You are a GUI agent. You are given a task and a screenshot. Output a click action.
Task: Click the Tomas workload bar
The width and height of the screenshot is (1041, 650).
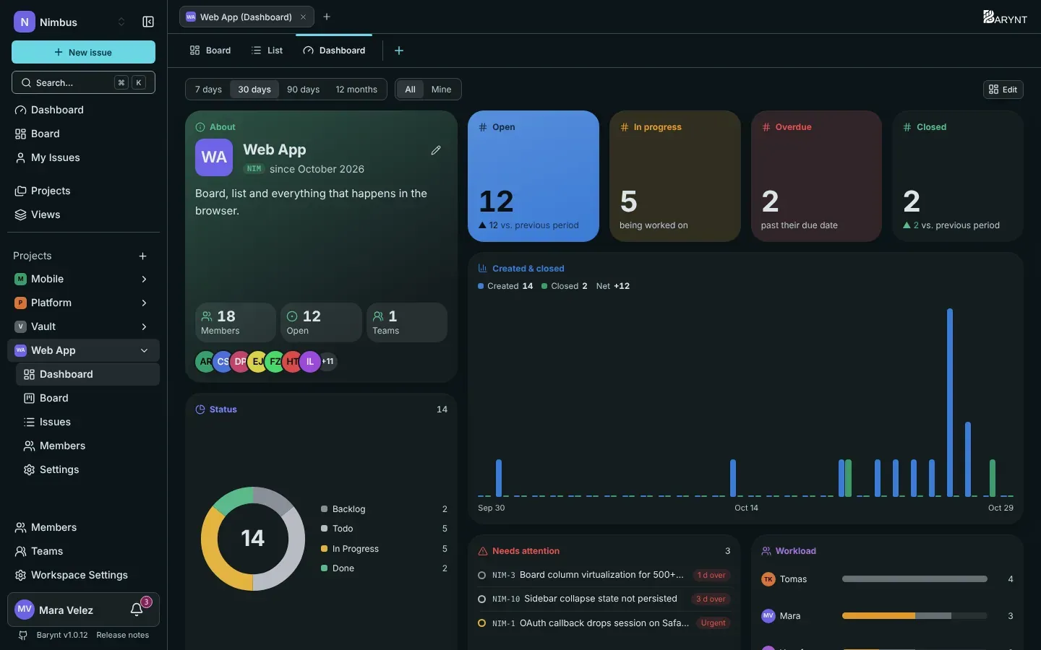click(x=914, y=579)
